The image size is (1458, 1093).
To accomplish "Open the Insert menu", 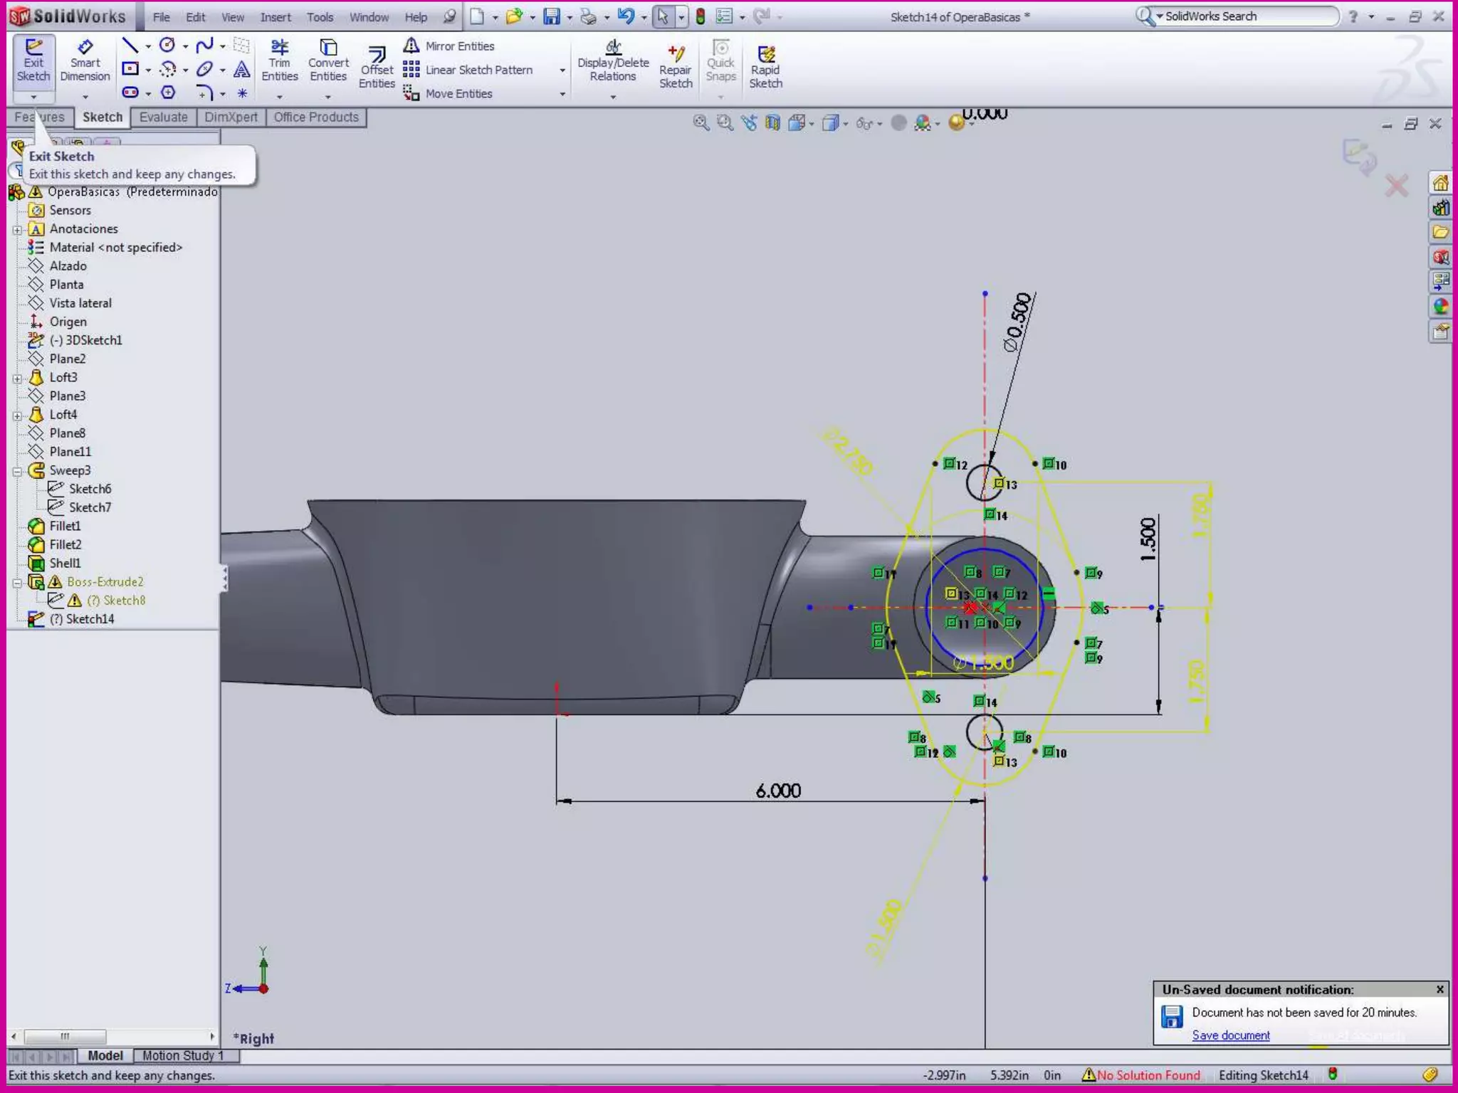I will click(x=275, y=17).
